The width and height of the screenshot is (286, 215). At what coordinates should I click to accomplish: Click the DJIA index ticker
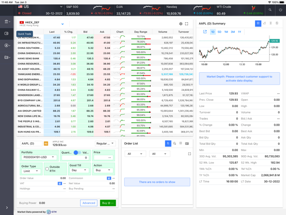click(x=139, y=10)
